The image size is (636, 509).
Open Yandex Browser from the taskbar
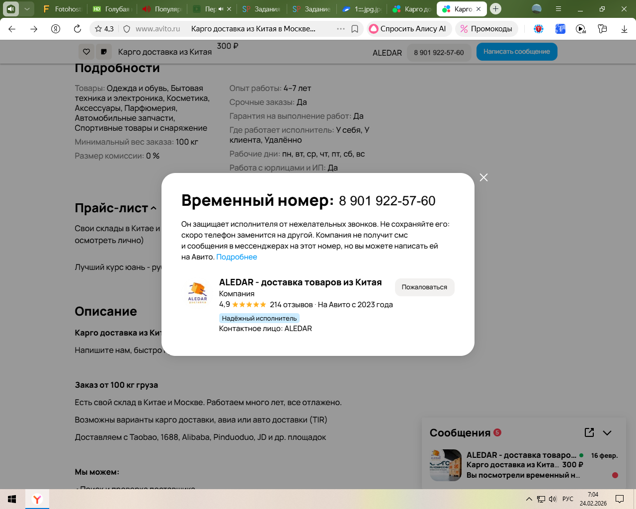click(37, 499)
